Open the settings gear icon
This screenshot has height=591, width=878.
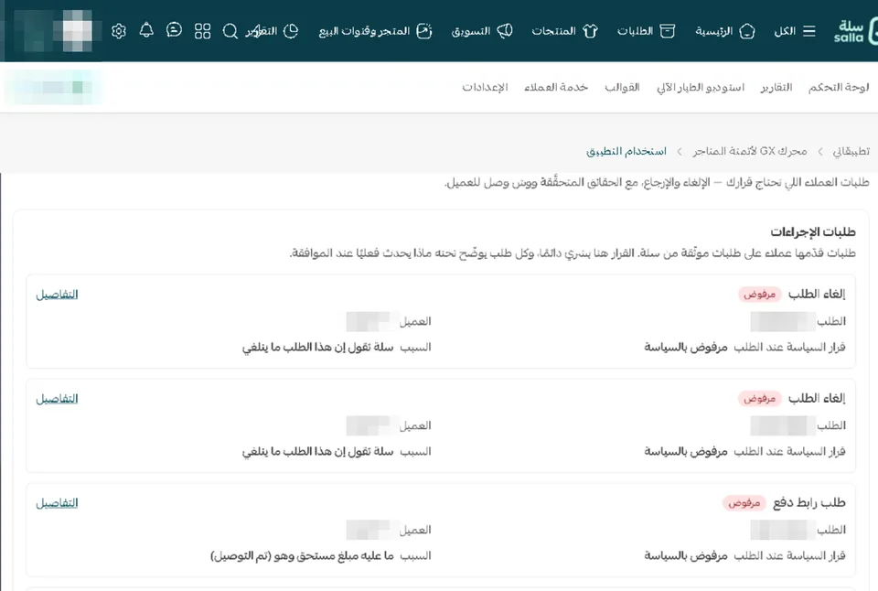(119, 31)
